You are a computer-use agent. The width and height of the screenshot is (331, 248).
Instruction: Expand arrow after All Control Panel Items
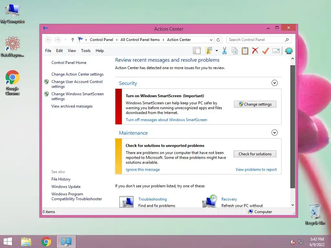pos(163,40)
